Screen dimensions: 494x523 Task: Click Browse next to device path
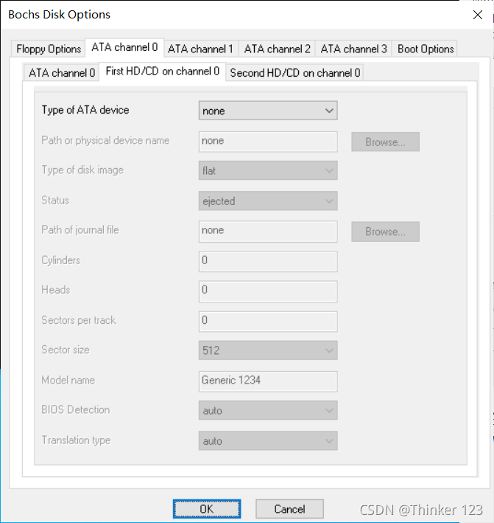pyautogui.click(x=385, y=142)
